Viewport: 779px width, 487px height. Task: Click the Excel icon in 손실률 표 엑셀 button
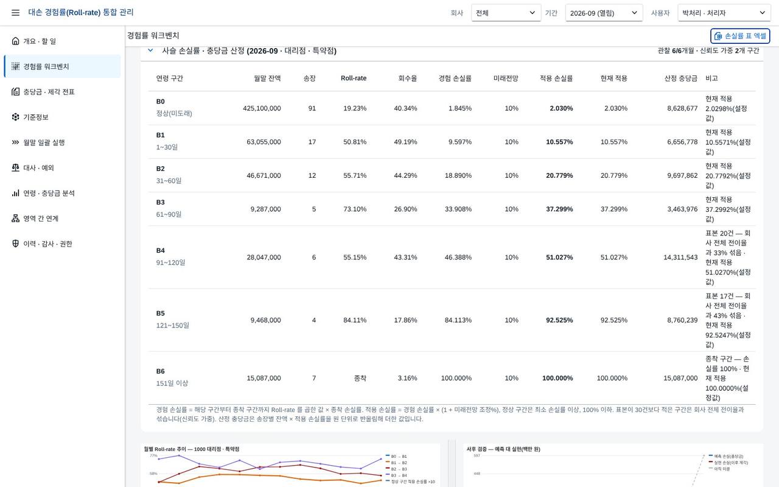pyautogui.click(x=718, y=36)
